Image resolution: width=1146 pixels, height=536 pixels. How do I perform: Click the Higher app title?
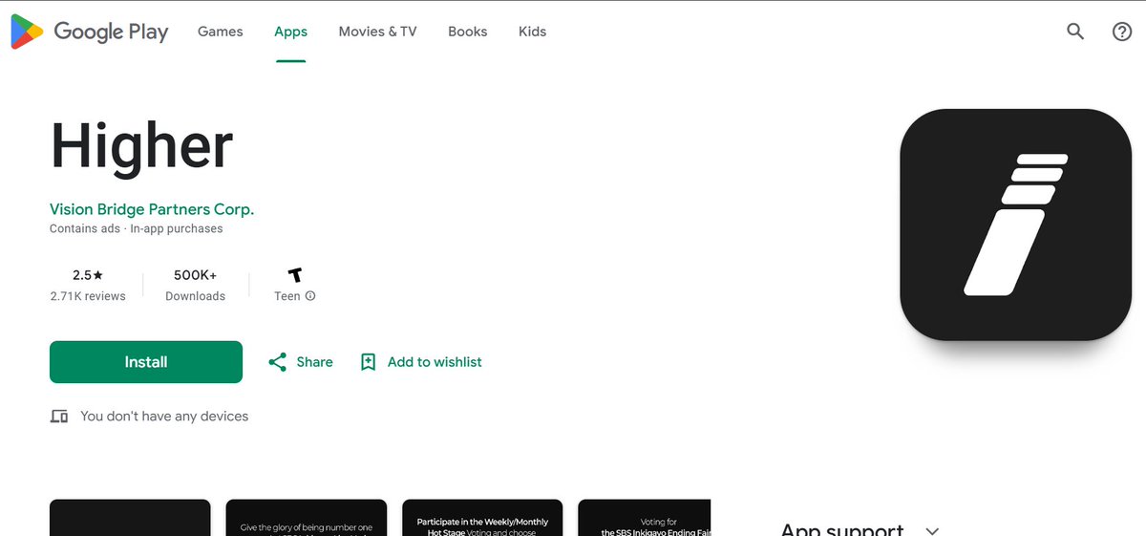point(141,147)
